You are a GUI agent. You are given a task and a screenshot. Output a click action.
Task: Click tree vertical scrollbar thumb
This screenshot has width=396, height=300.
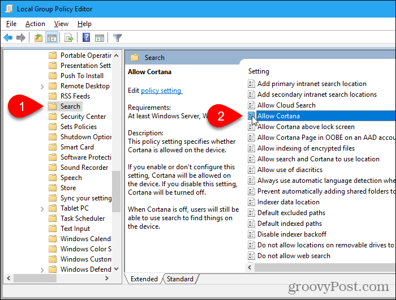click(116, 191)
